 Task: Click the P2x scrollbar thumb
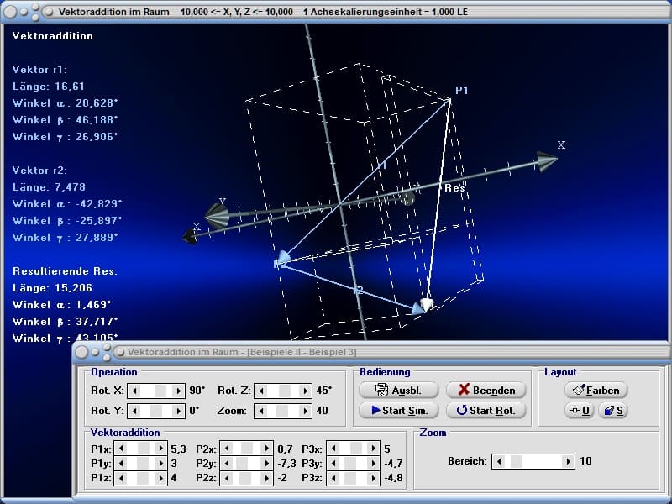(247, 449)
